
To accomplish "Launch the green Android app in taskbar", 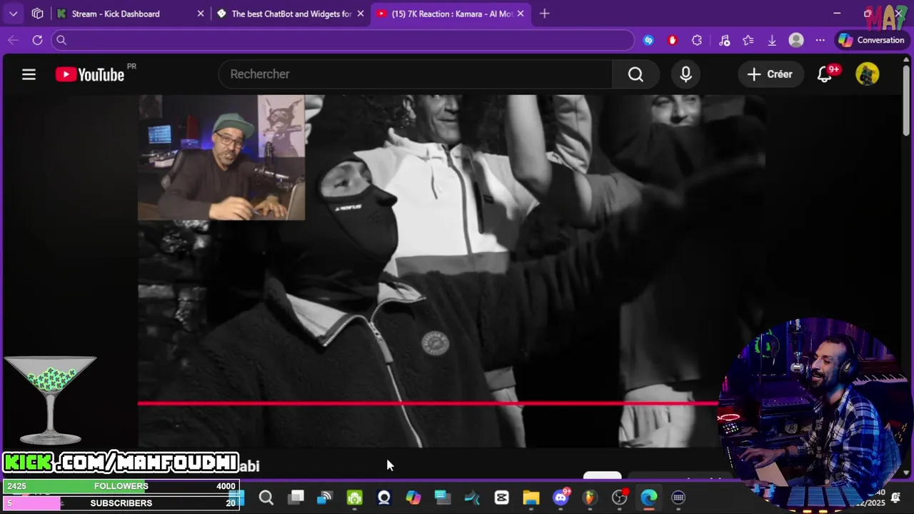I will (x=355, y=498).
